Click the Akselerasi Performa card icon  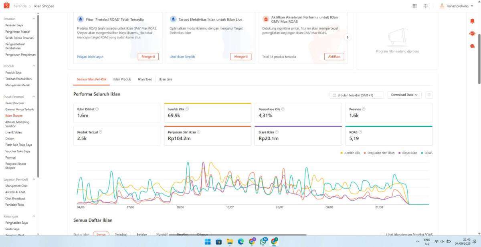click(x=266, y=19)
